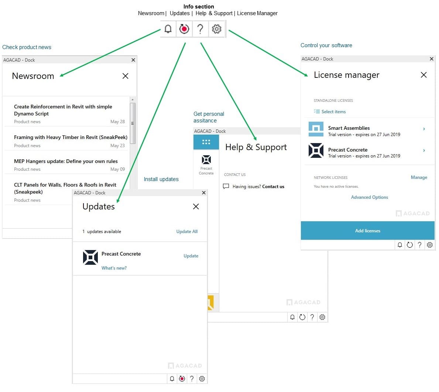439x392 pixels.
Task: Click bell icon in License manager footer
Action: tap(400, 245)
